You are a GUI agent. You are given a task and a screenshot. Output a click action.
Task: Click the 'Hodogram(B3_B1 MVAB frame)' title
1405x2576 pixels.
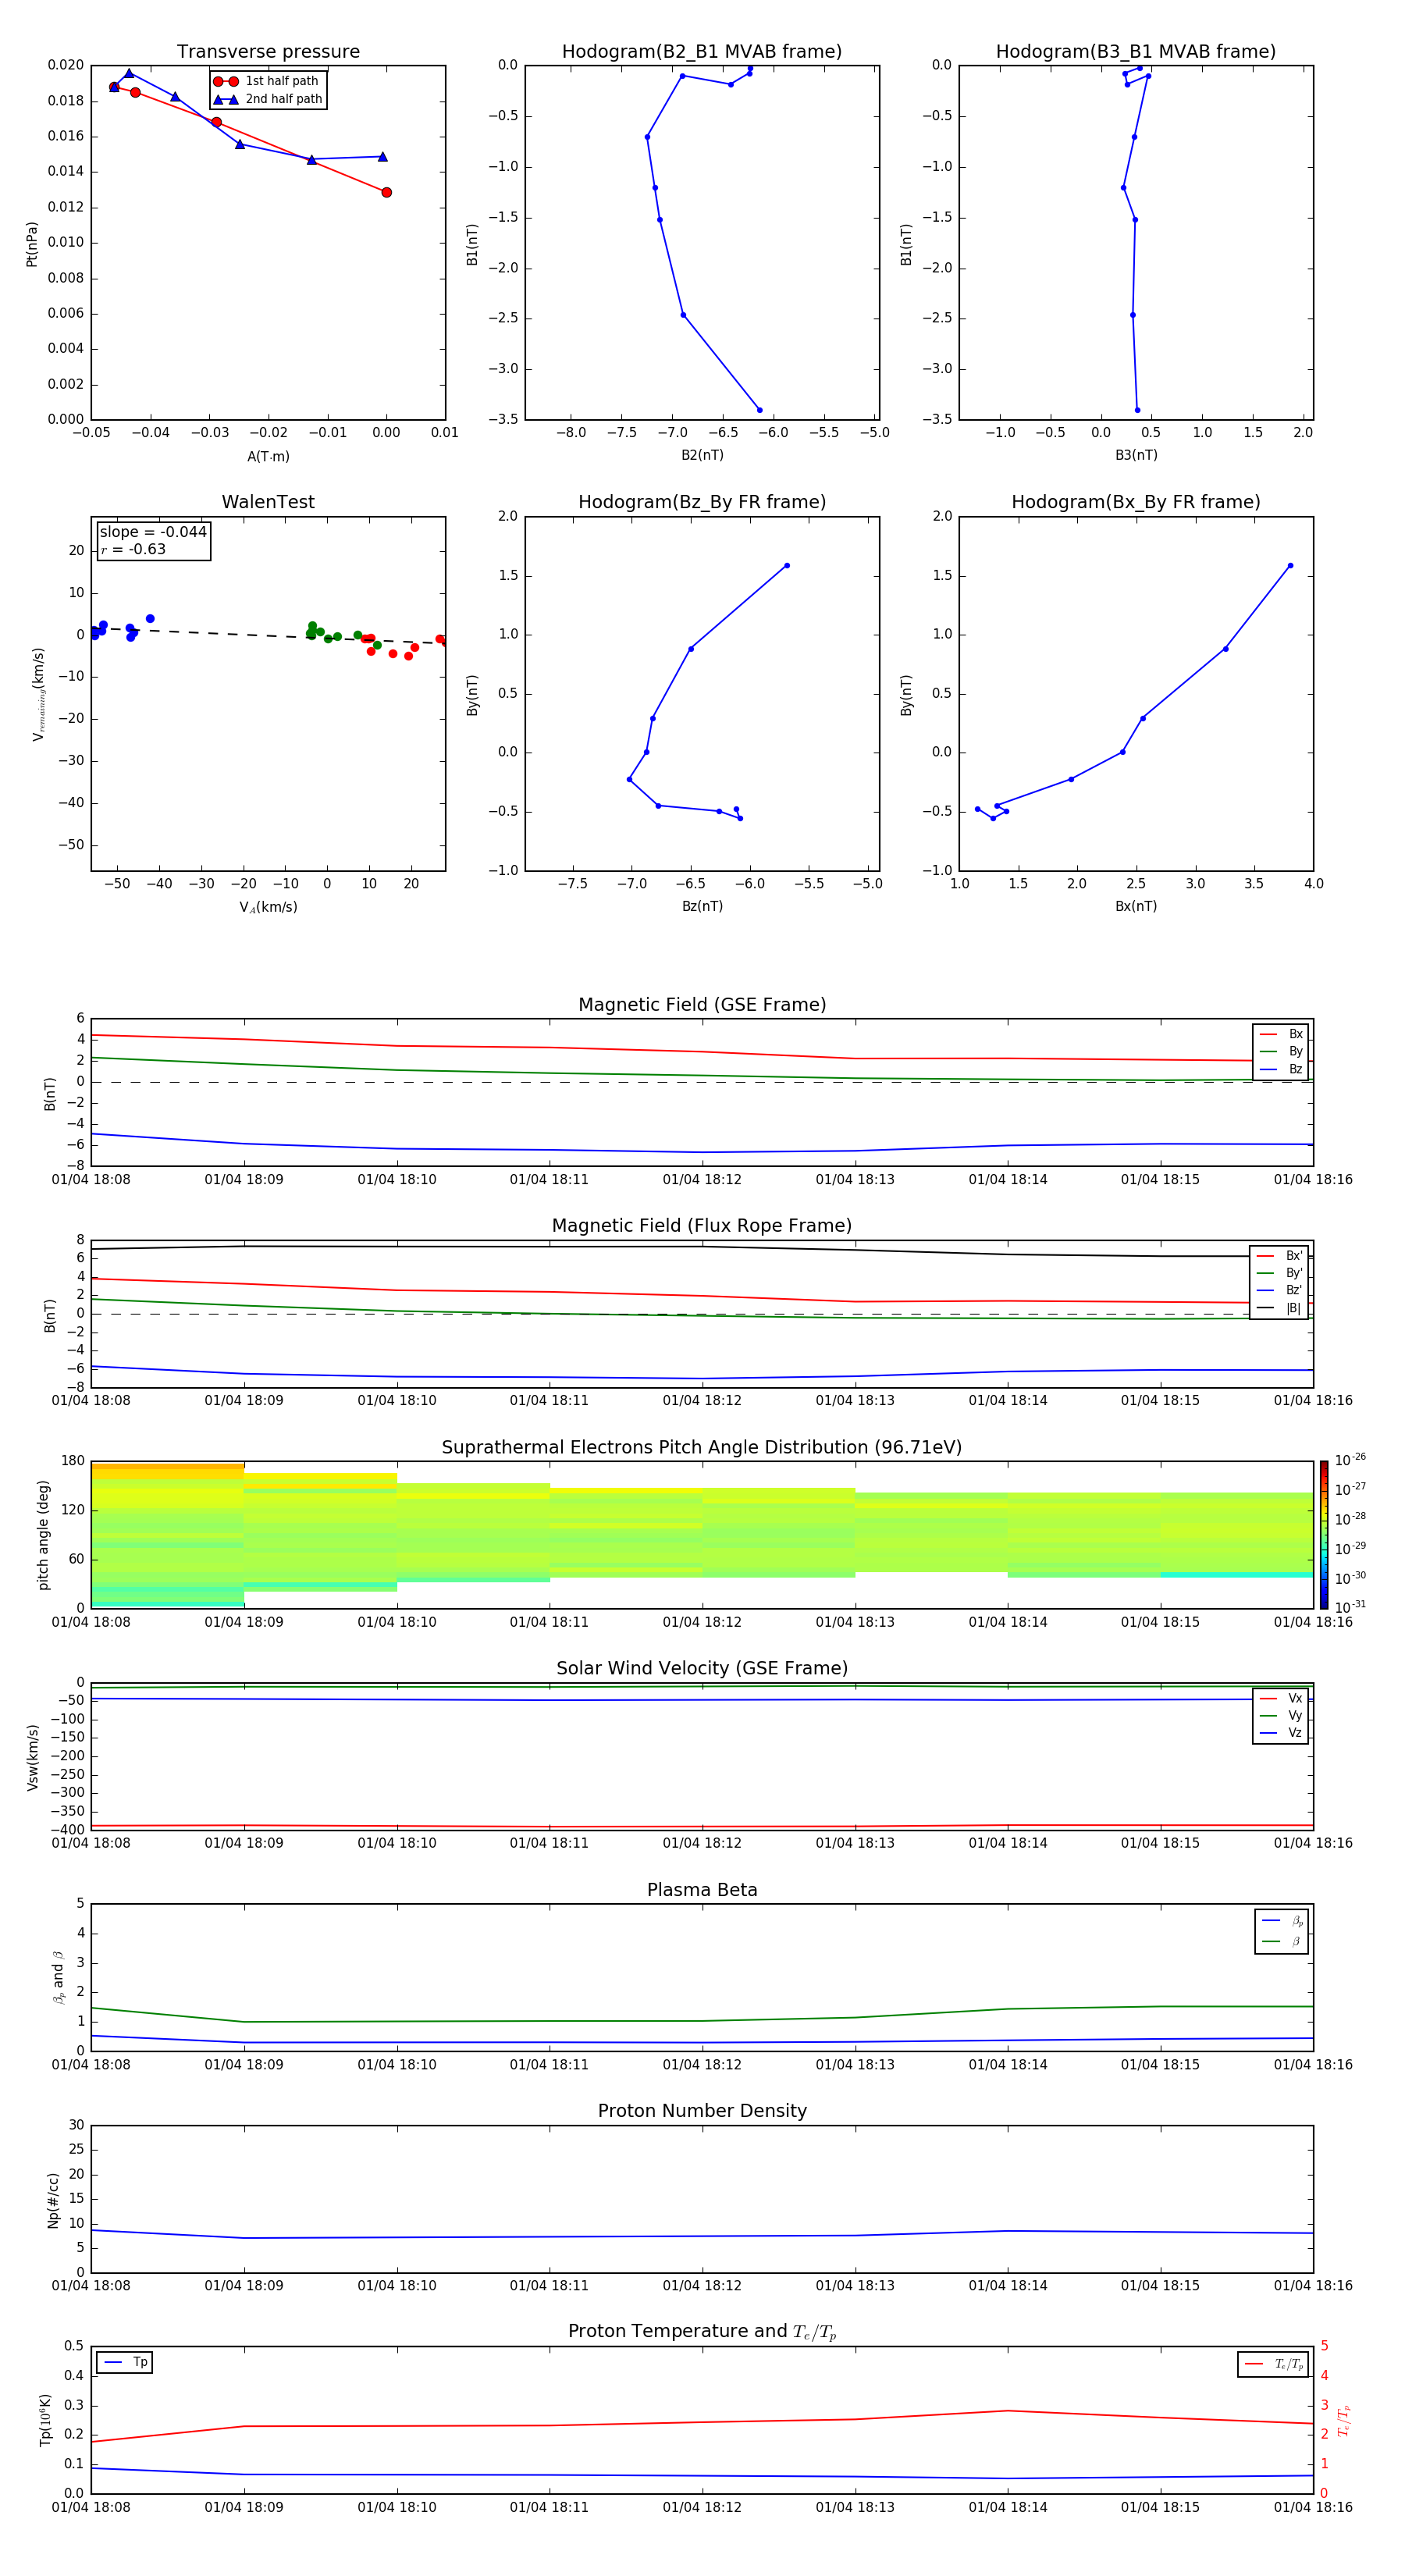(1136, 52)
